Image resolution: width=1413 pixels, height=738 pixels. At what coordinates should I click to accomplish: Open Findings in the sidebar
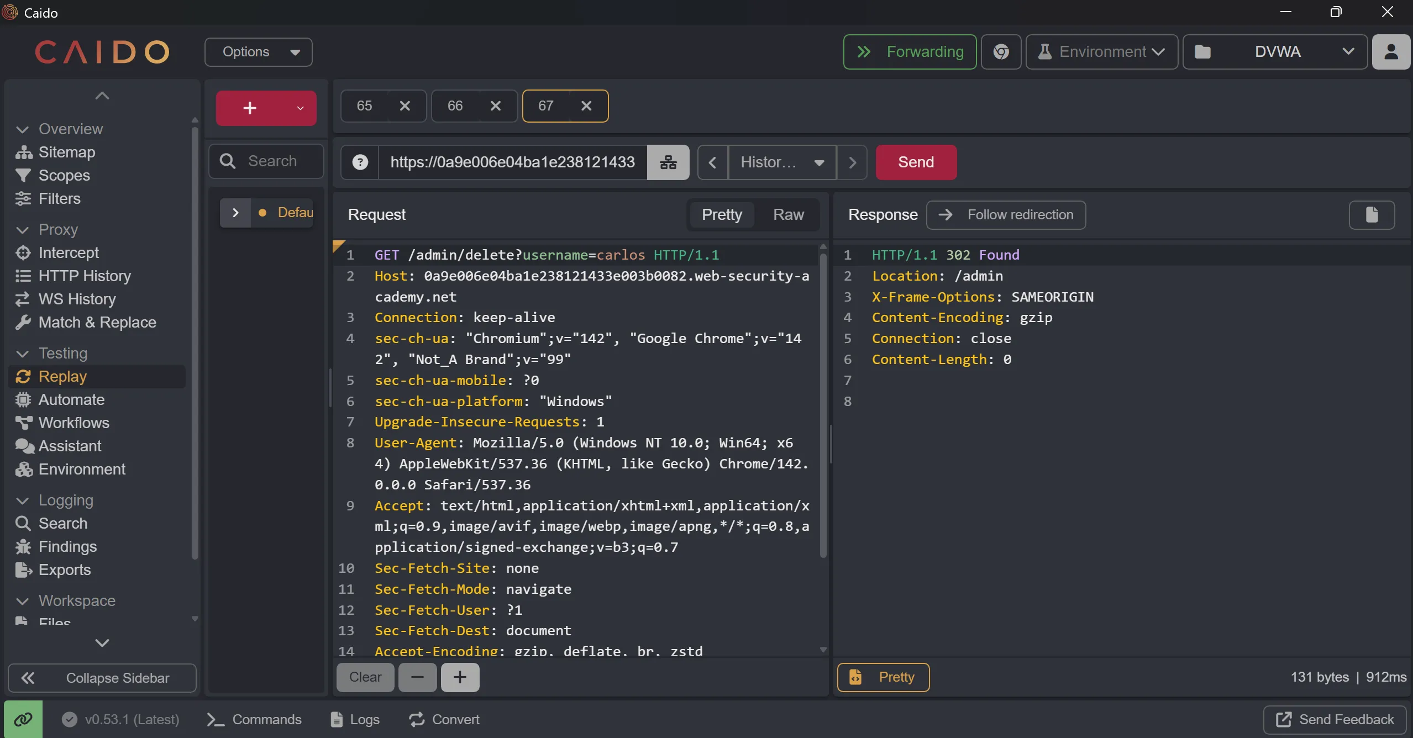click(x=67, y=546)
